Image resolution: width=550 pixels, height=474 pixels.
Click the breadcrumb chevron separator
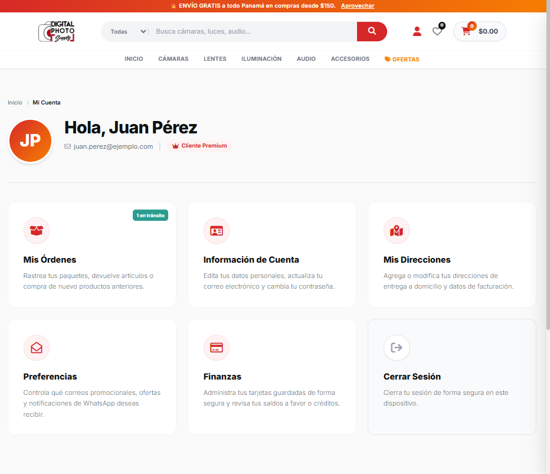pos(27,103)
